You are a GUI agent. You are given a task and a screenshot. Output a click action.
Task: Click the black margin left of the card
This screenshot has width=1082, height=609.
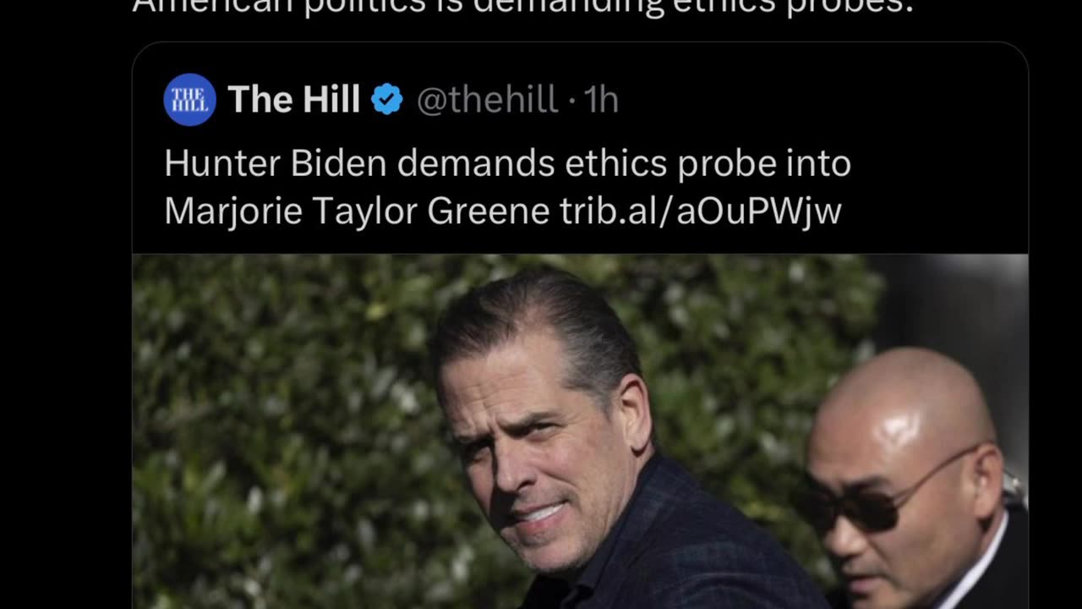pos(66,338)
